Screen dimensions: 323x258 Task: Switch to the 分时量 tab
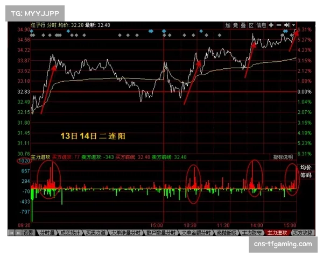click(47, 233)
